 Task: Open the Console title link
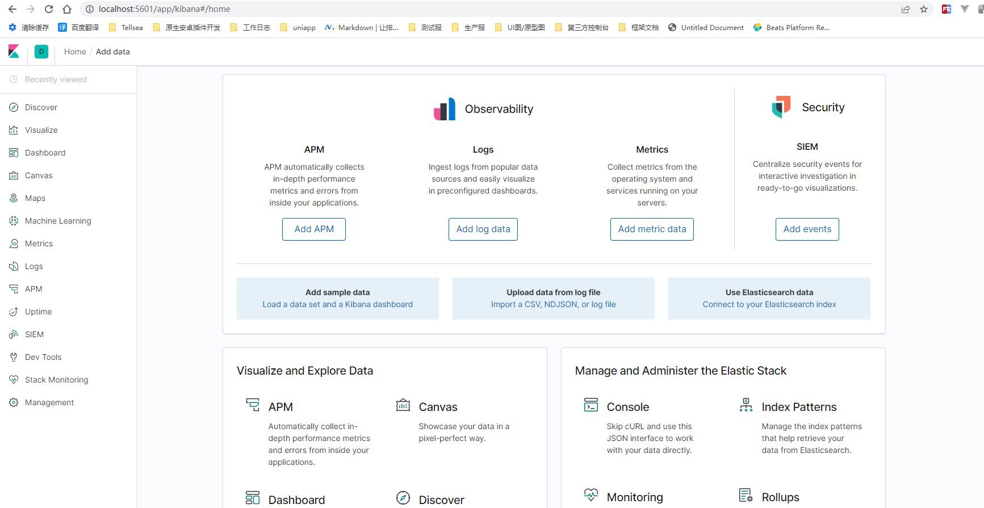[628, 407]
